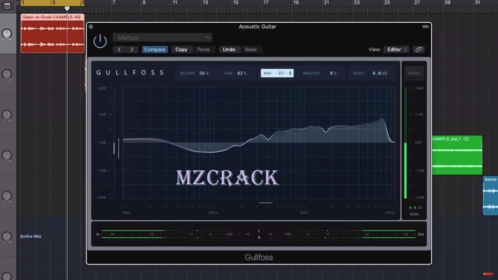Click the GAIN label
Image resolution: width=498 pixels, height=280 pixels.
[414, 214]
